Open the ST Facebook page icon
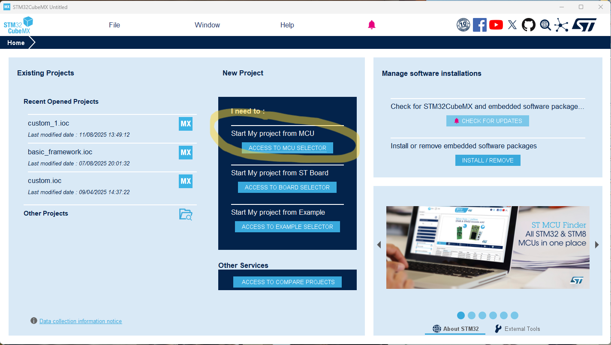Screen dimensions: 611x345 point(479,25)
